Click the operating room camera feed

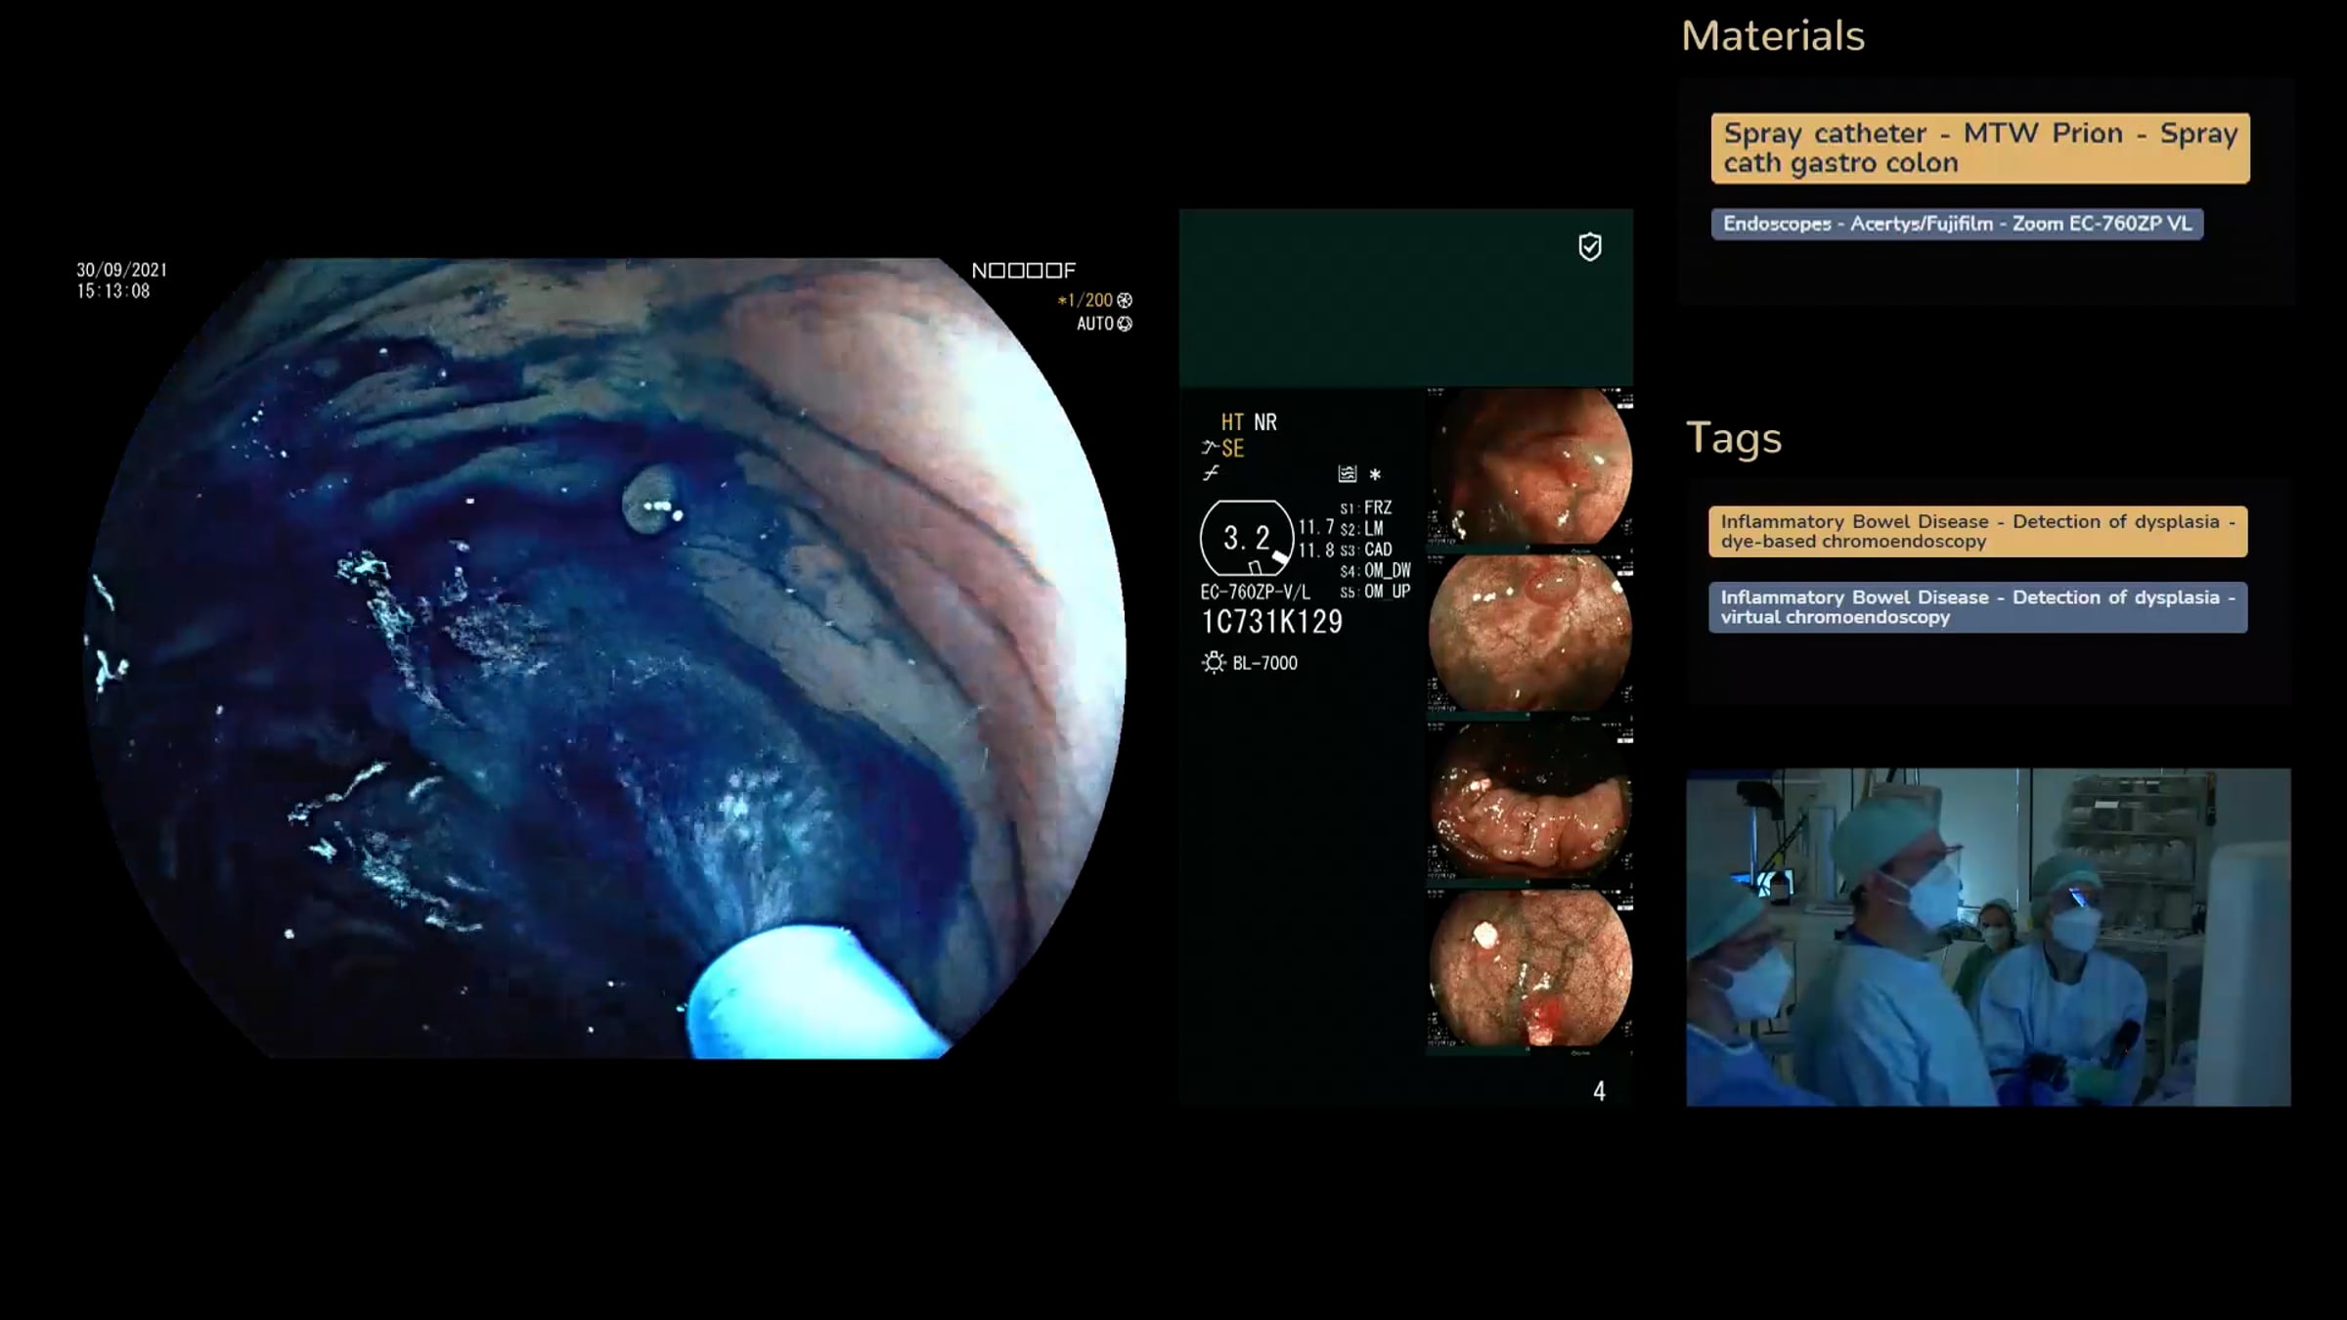(1987, 937)
